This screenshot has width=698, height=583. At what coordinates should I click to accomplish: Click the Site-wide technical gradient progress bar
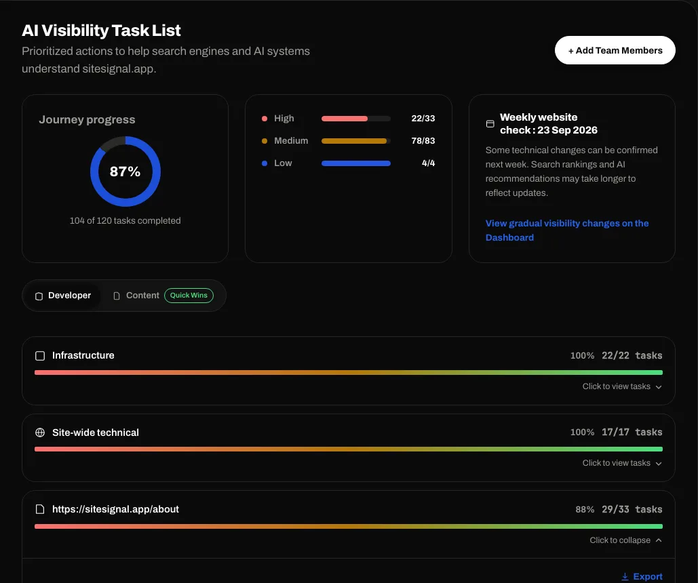(349, 449)
